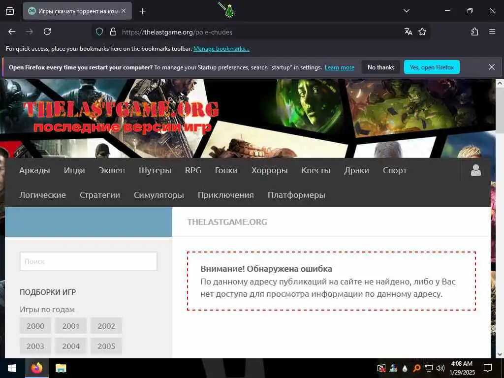Click THELASTGAME.ORG banner logo
This screenshot has width=504, height=378.
click(x=122, y=117)
